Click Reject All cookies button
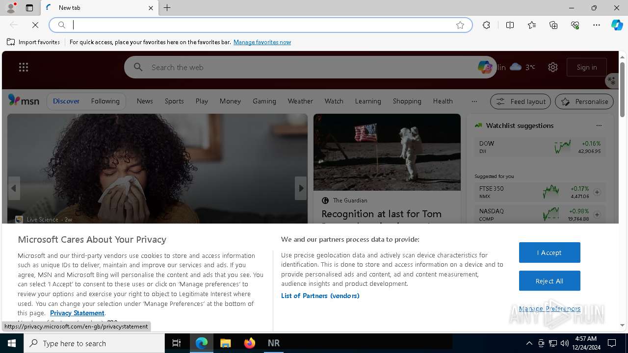Image resolution: width=628 pixels, height=353 pixels. pos(549,281)
